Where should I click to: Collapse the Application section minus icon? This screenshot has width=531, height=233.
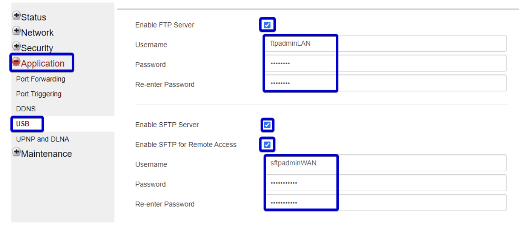16,62
